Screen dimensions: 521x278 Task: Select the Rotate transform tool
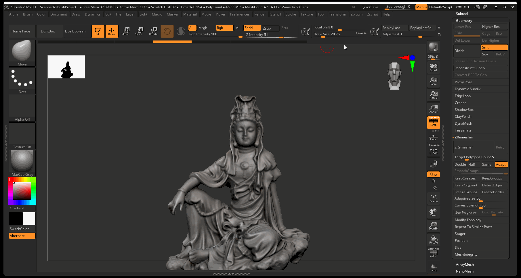click(x=153, y=31)
